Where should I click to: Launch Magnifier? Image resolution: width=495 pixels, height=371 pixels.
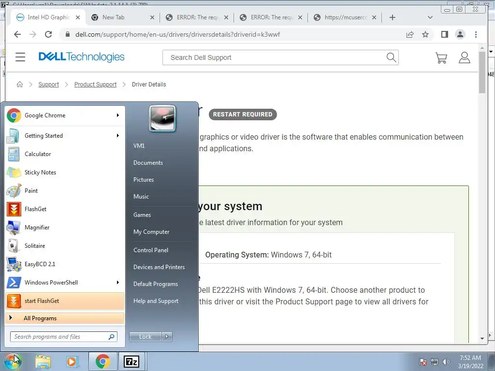[65, 227]
